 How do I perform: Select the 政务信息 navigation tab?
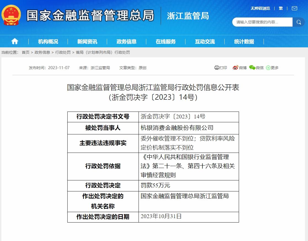pos(126,41)
